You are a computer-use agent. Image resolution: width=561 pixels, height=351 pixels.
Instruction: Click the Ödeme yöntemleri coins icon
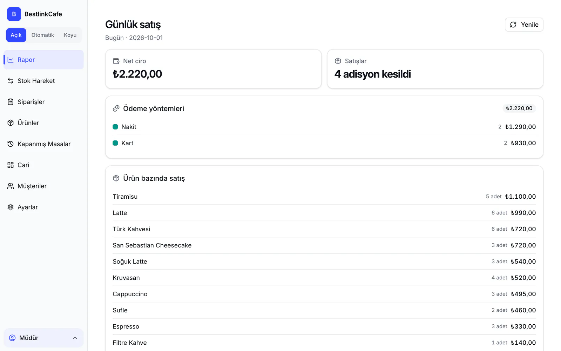point(116,108)
